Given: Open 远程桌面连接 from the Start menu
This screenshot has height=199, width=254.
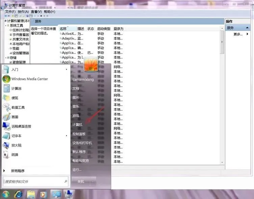Looking at the screenshot, I should tap(36, 126).
